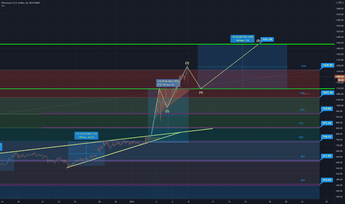The height and width of the screenshot is (204, 345).
Task: Select the 843.66 price callout label
Action: click(x=327, y=123)
